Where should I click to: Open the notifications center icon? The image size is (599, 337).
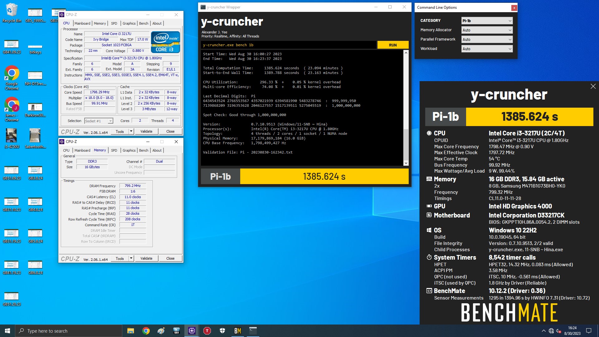[x=589, y=331]
